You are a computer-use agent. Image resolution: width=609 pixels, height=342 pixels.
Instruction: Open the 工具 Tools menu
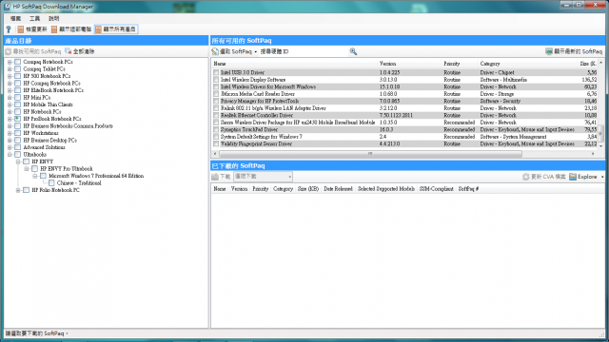(x=34, y=18)
